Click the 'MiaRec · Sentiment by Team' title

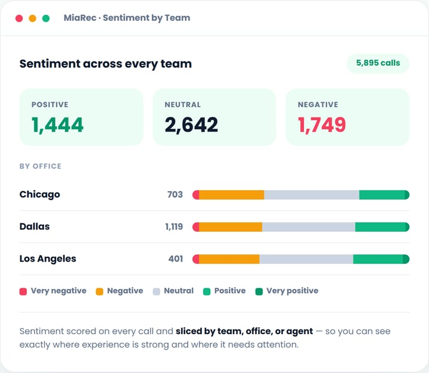click(127, 18)
